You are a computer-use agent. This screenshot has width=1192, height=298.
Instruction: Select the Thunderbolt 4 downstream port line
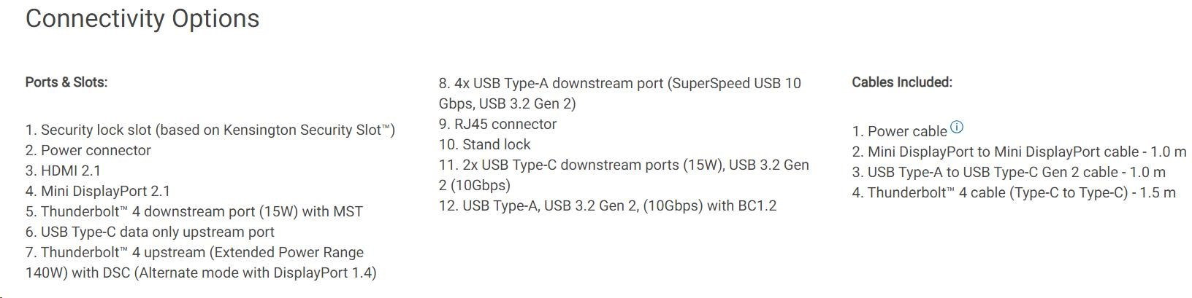click(194, 212)
